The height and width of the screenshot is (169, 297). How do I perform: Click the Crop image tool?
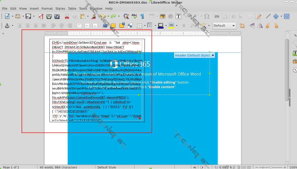click(x=242, y=26)
